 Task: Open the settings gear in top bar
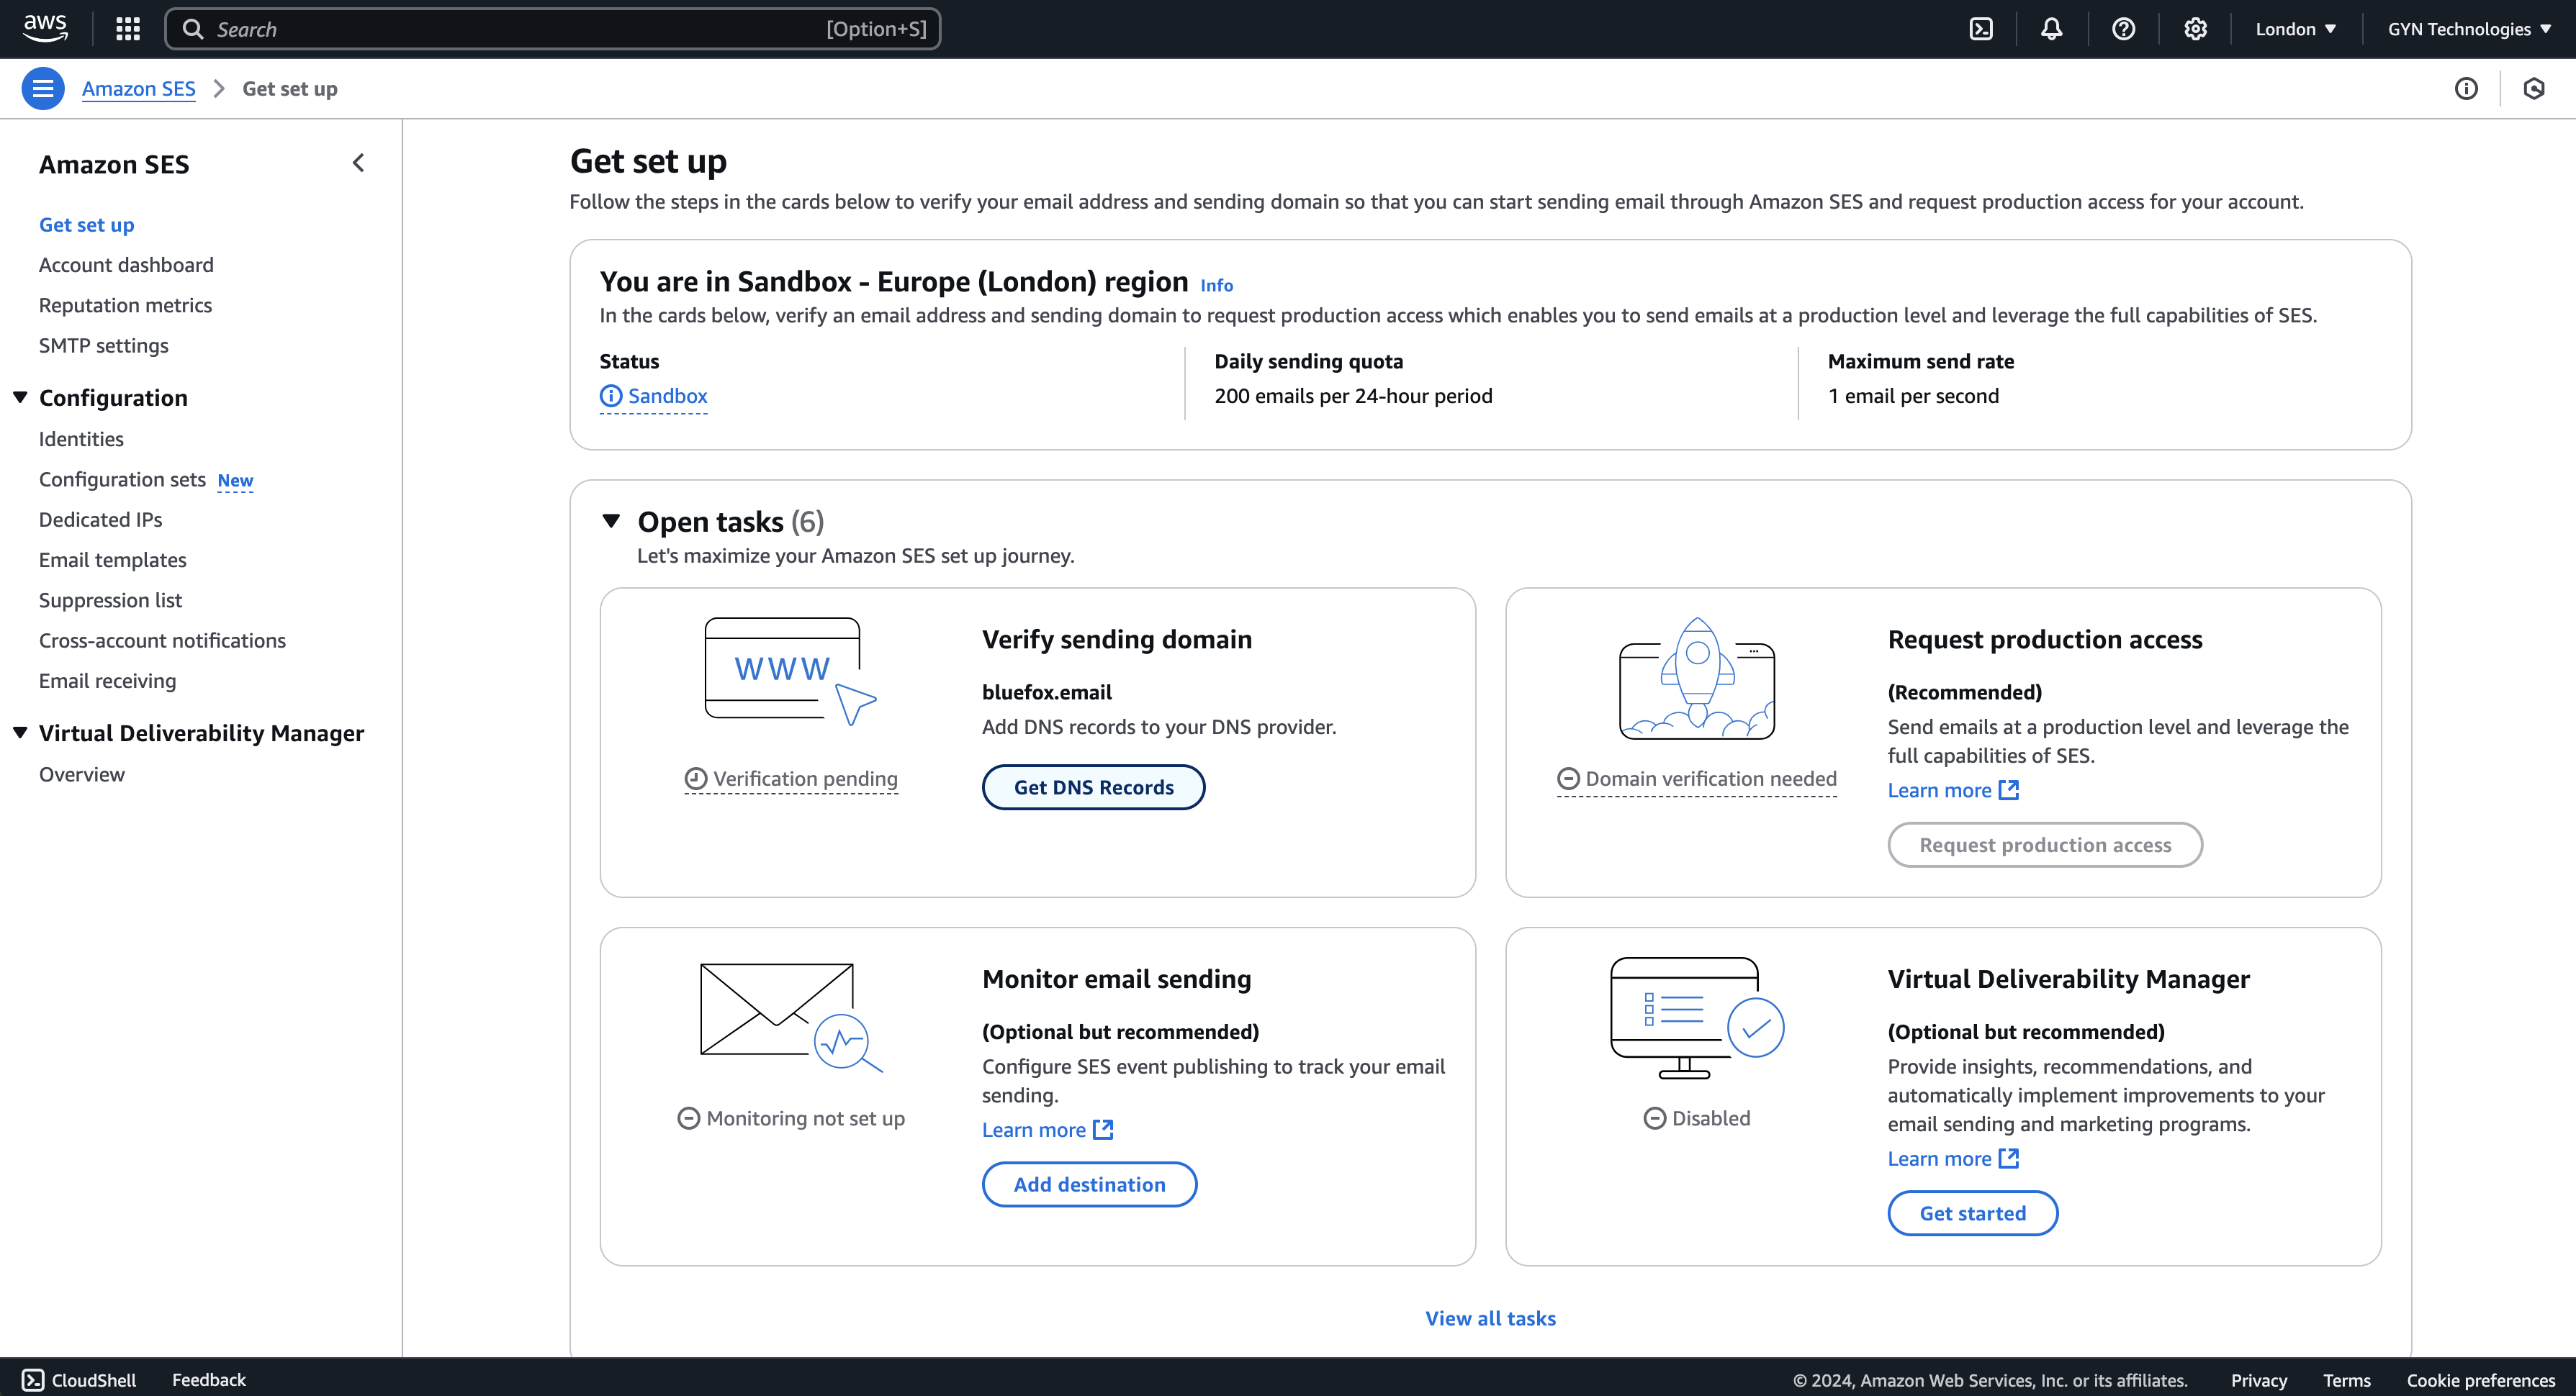(2195, 29)
